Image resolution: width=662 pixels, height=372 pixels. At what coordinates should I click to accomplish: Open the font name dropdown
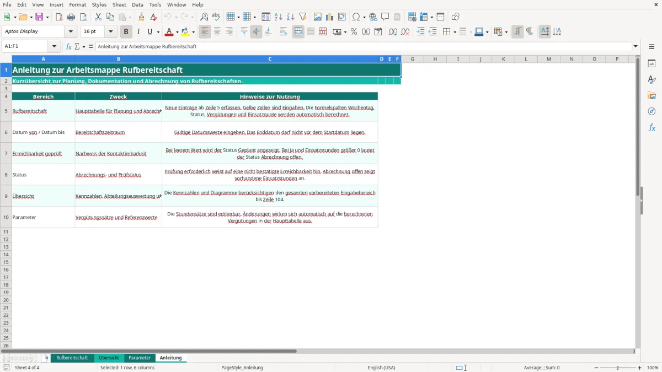(71, 31)
